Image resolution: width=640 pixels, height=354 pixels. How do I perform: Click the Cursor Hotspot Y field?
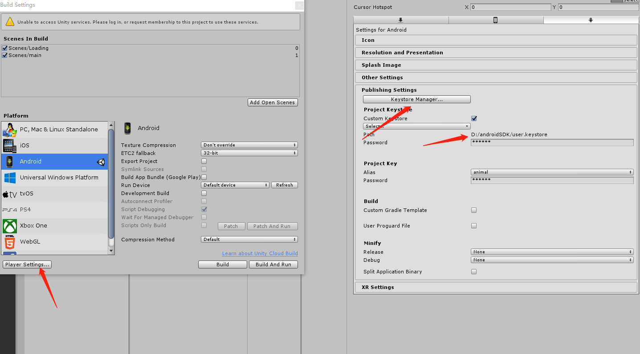tap(598, 7)
